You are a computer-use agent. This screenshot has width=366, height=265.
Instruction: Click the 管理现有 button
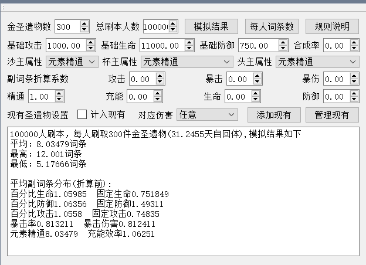tap(332, 115)
